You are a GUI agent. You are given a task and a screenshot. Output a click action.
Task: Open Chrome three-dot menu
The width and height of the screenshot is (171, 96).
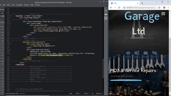click(x=168, y=8)
